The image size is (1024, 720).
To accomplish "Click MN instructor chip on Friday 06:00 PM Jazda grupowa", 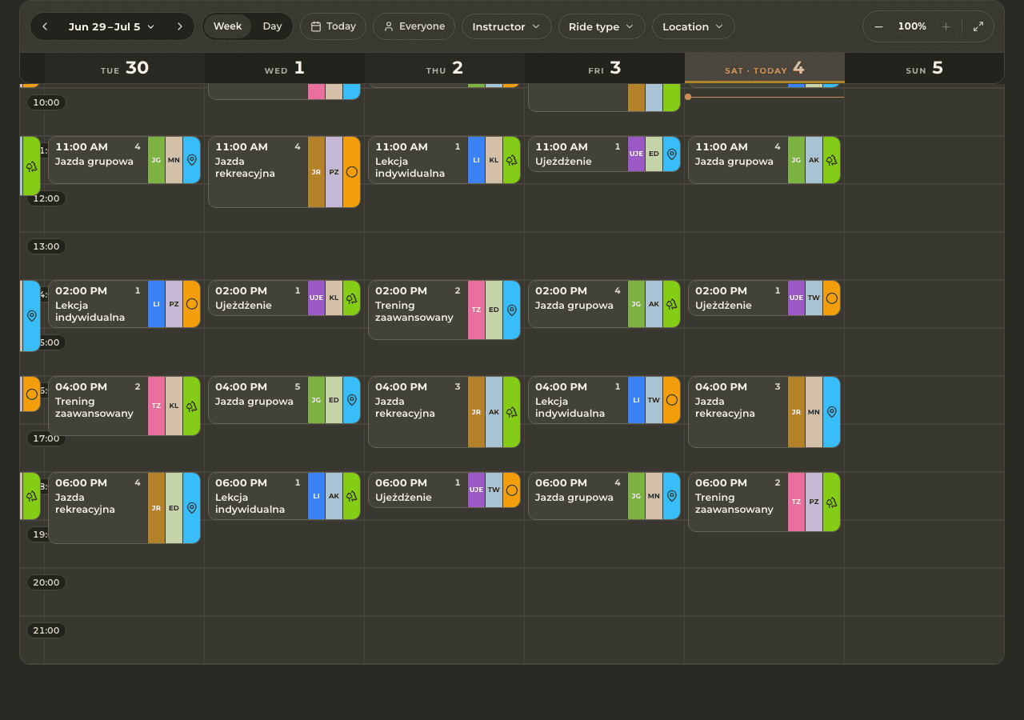I will [x=654, y=496].
